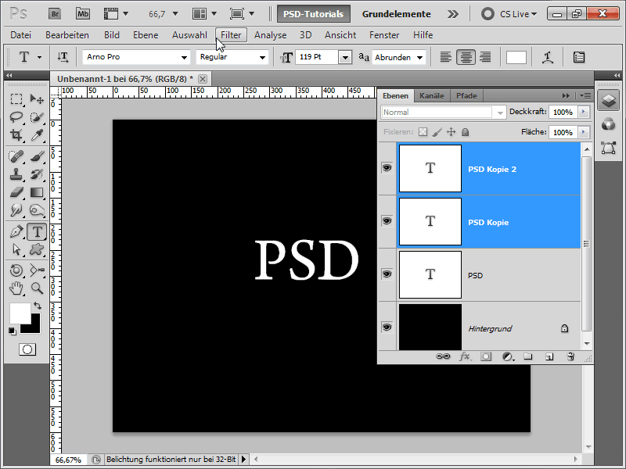This screenshot has width=626, height=469.
Task: Select the Rectangular Marquee tool
Action: point(16,98)
